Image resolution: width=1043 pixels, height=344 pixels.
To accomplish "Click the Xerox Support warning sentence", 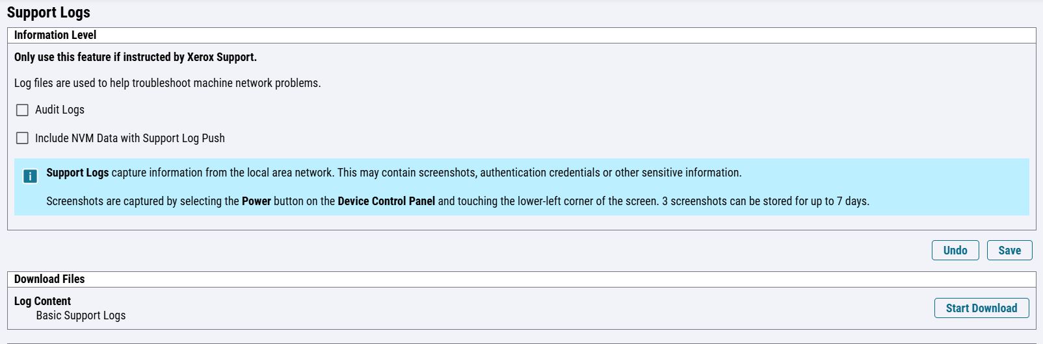I will 135,57.
